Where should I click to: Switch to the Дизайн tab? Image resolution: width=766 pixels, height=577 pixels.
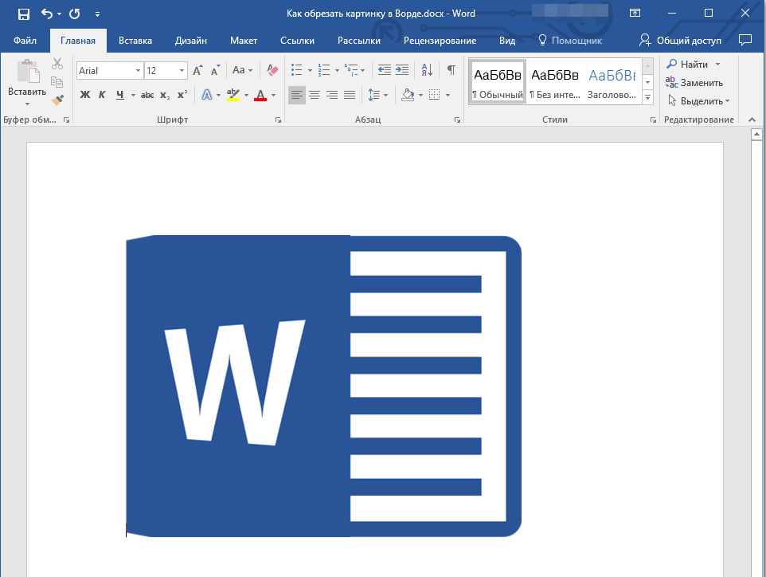click(x=191, y=41)
